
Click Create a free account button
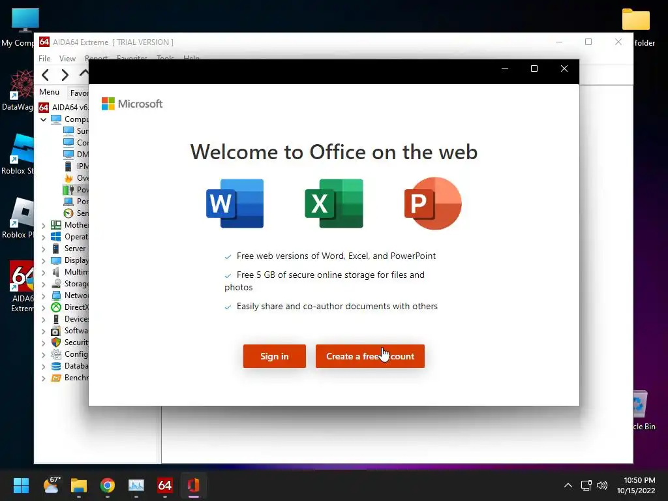click(x=370, y=356)
